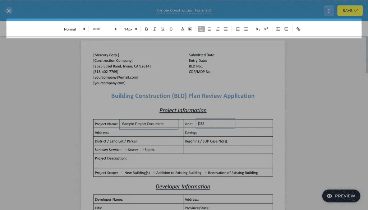Underline the selected text
This screenshot has height=210, width=368.
[x=163, y=29]
